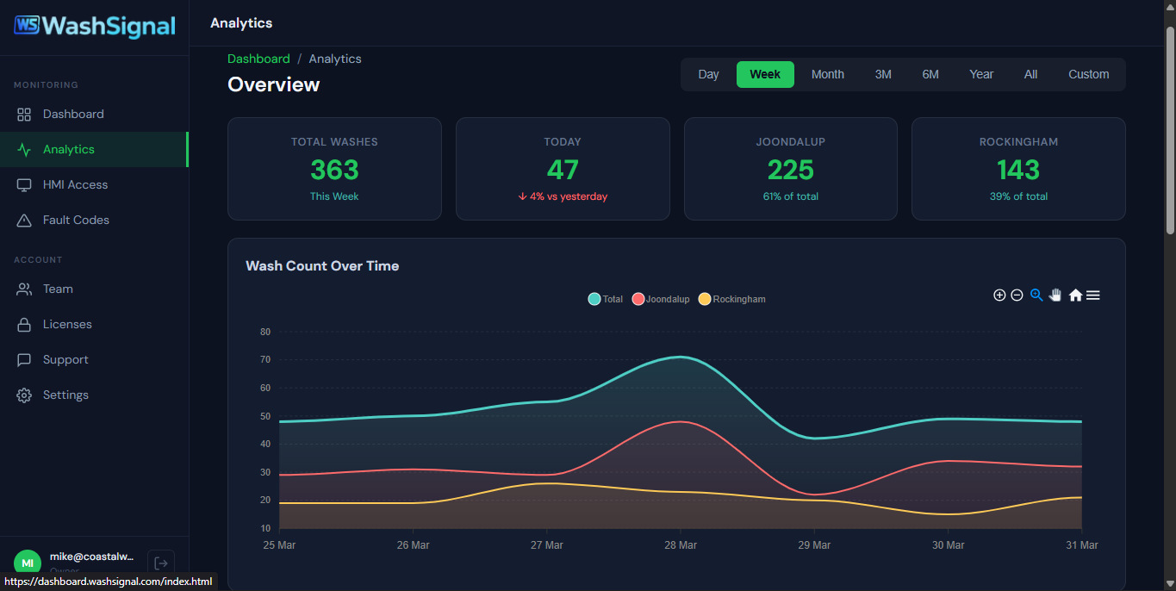
Task: Click the '39% of total' text
Action: (1018, 196)
